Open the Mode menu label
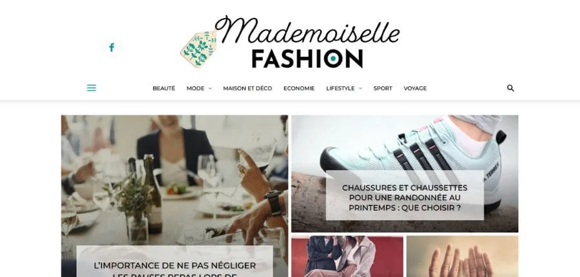The image size is (580, 277). tap(195, 88)
